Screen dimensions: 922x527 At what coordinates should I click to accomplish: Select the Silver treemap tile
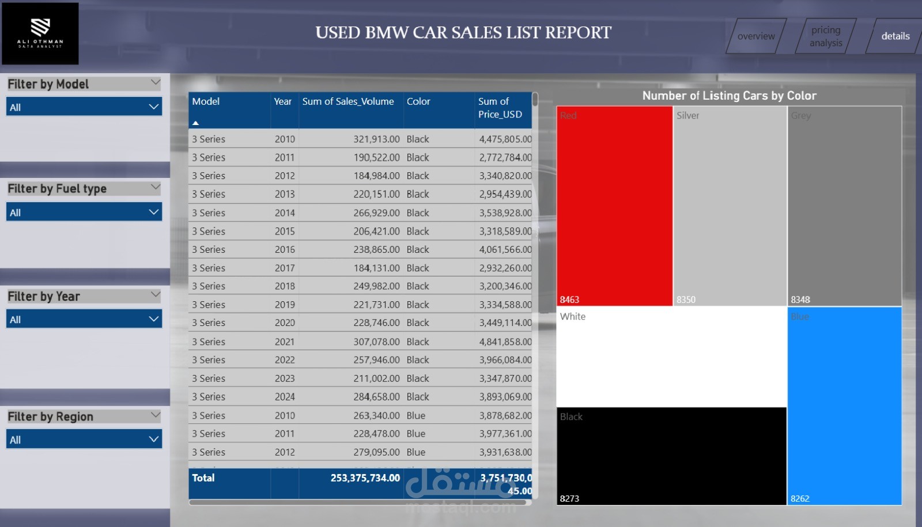pyautogui.click(x=730, y=206)
